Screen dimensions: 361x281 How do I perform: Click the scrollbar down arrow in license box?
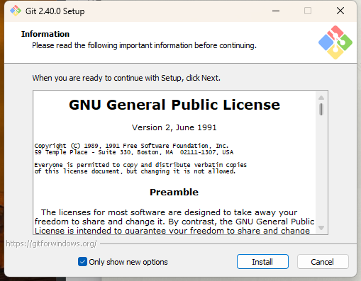click(x=321, y=228)
